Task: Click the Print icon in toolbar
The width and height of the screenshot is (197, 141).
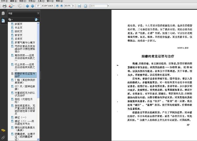Action: [x=5, y=6]
